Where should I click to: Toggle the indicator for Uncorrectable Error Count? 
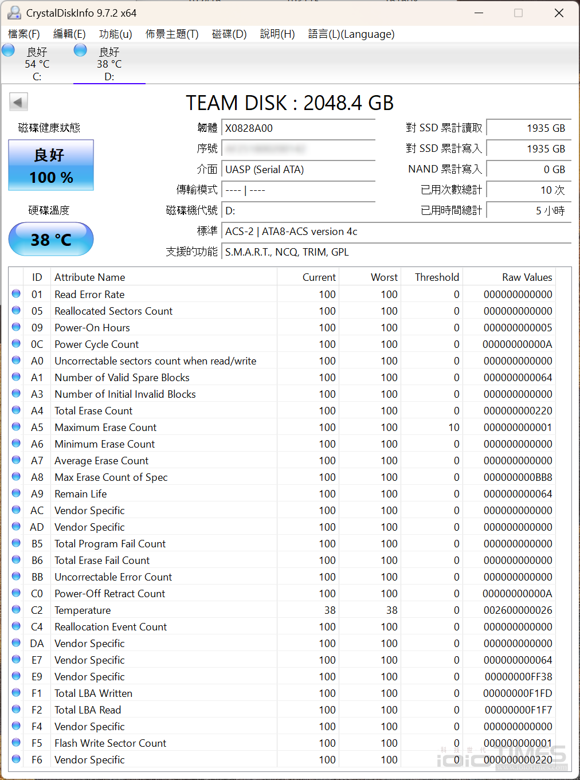point(15,577)
